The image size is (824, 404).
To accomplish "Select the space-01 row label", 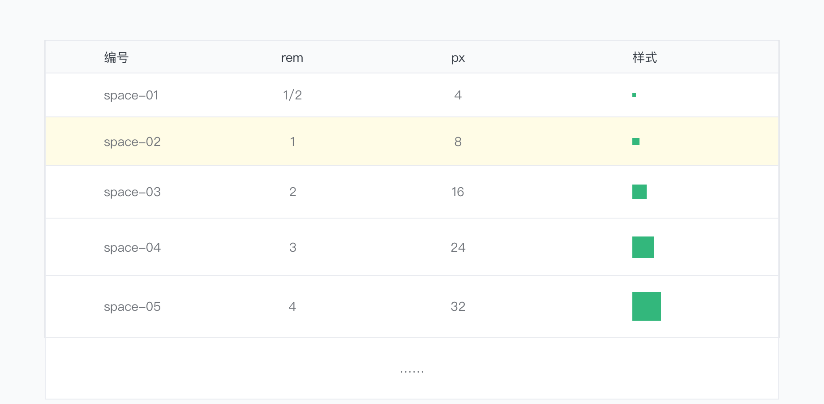I will [x=131, y=95].
